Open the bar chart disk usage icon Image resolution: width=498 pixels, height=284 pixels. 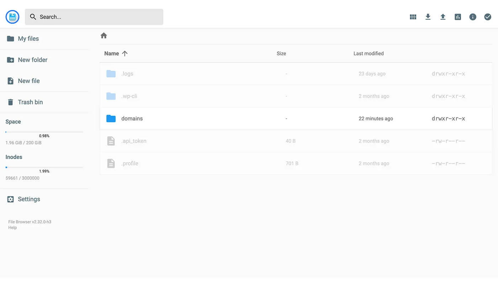pyautogui.click(x=458, y=17)
